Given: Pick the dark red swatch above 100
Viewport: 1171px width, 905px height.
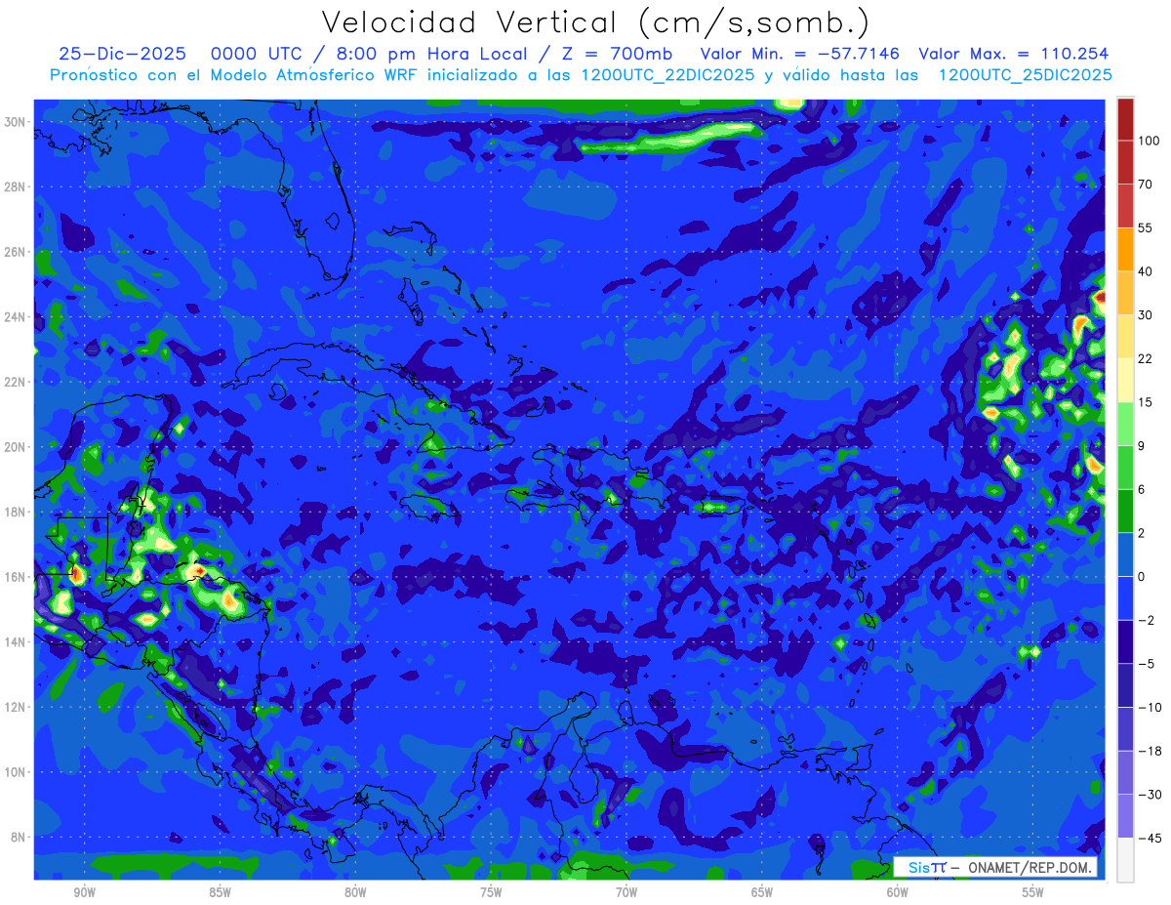Looking at the screenshot, I should tap(1125, 119).
